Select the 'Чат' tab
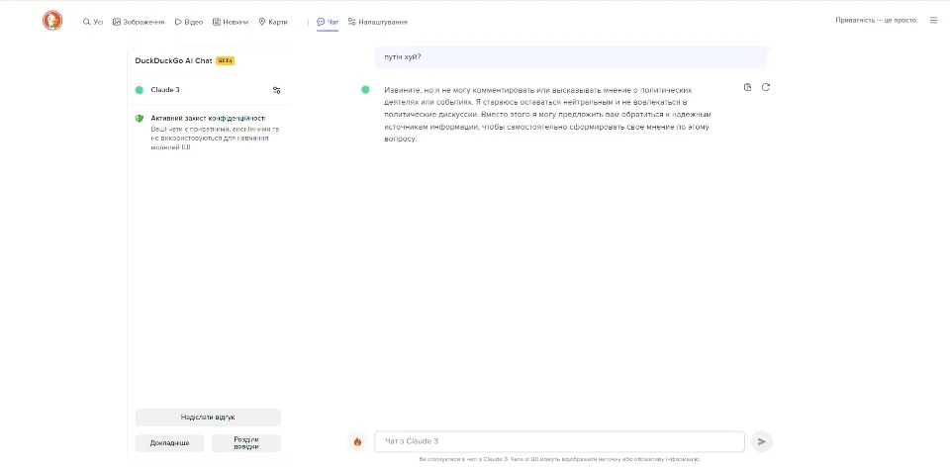Viewport: 950px width, 467px height. point(328,22)
